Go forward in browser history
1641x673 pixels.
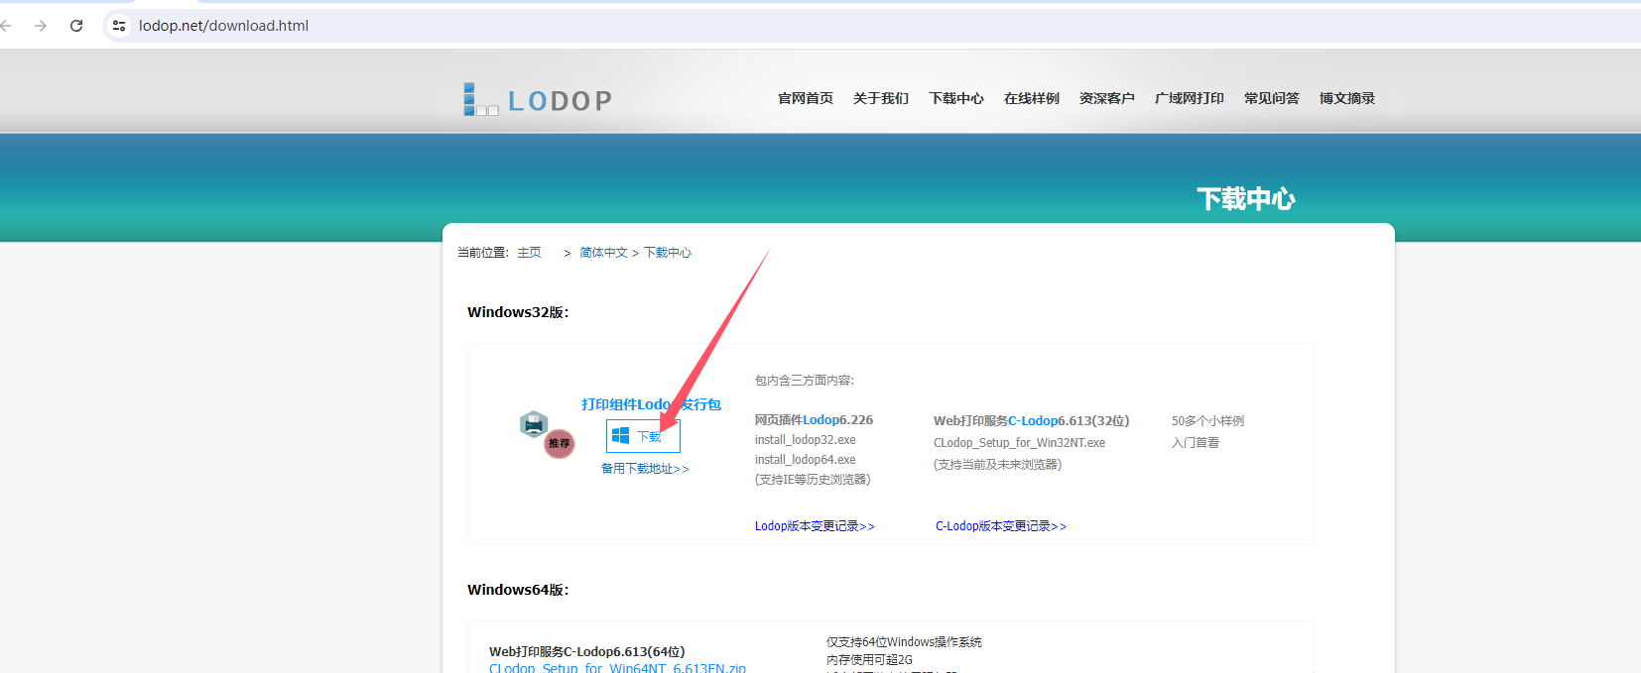click(41, 26)
